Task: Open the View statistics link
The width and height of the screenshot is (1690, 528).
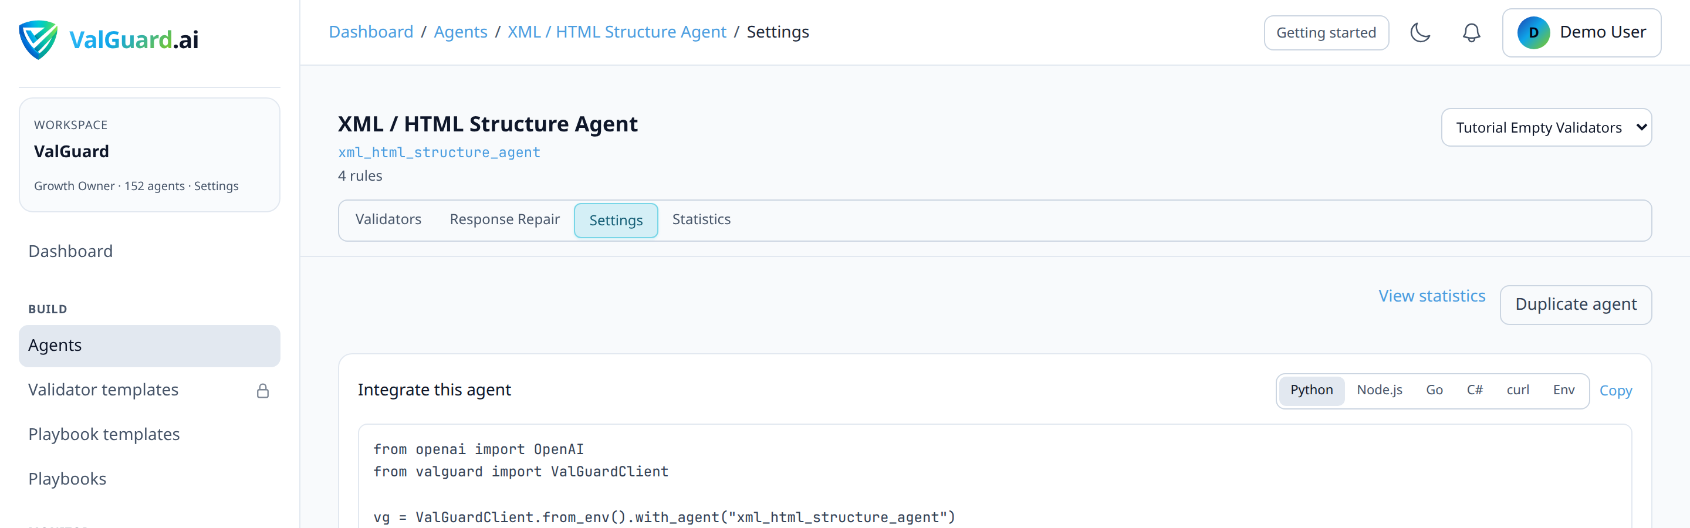Action: 1432,296
